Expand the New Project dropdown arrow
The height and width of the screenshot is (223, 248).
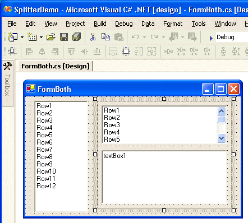click(x=22, y=37)
